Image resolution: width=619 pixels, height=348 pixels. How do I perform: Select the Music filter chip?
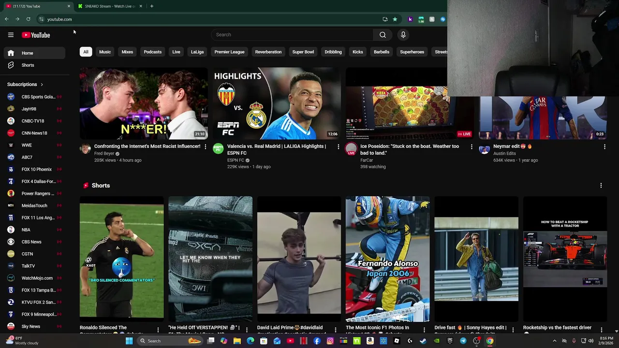(x=105, y=52)
